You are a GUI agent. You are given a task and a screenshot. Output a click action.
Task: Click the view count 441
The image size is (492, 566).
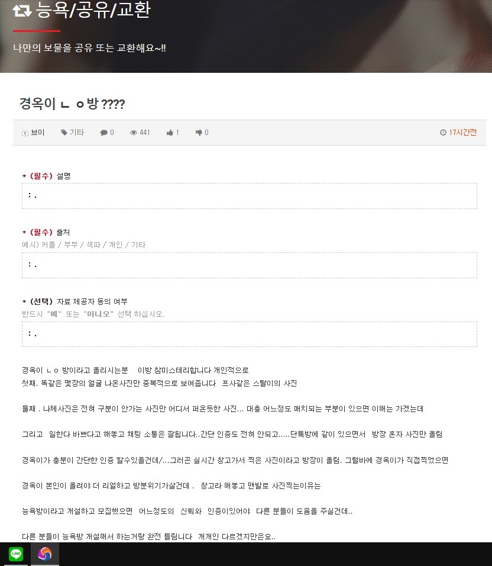144,133
